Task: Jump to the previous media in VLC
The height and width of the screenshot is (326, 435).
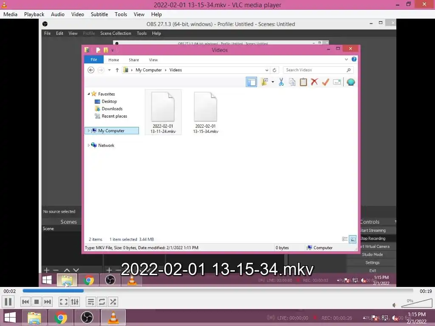Action: 25,302
